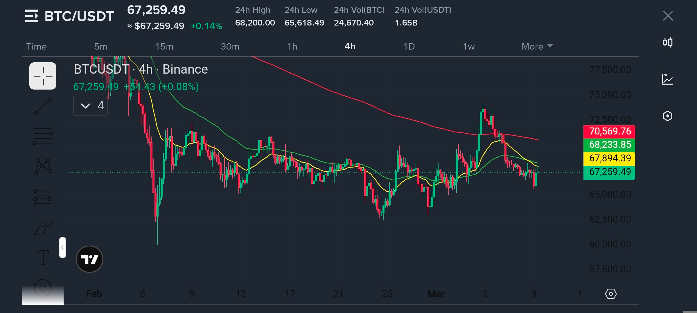Open the candlestick chart type icon
This screenshot has width=697, height=313.
(667, 43)
